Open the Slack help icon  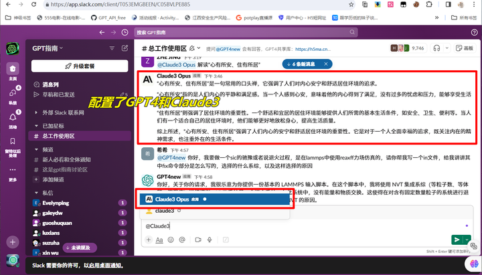pyautogui.click(x=475, y=32)
